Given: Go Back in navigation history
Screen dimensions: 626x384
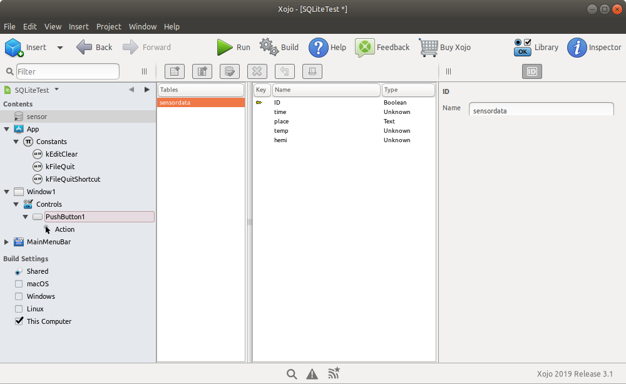Looking at the screenshot, I should 95,47.
